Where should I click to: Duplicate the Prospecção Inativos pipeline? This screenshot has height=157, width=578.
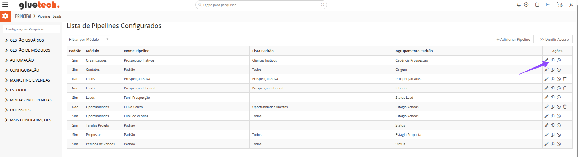553,60
